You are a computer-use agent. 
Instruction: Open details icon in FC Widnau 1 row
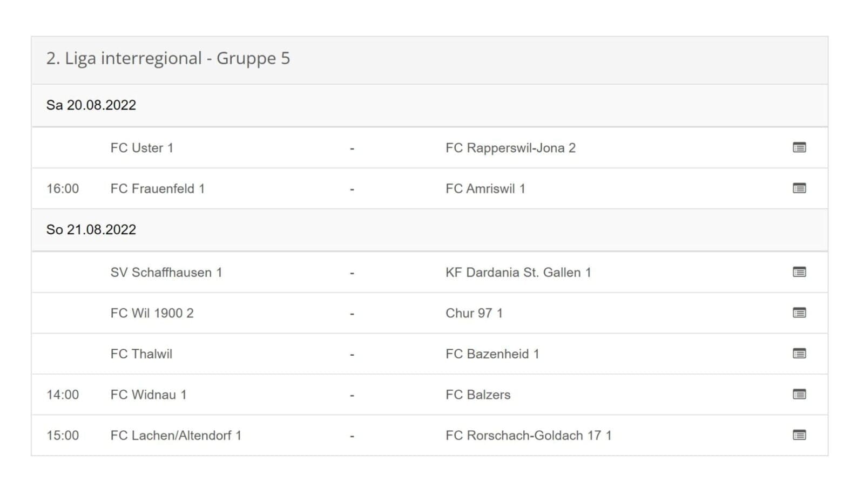coord(799,395)
